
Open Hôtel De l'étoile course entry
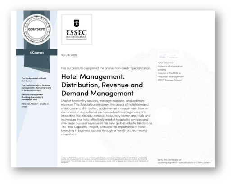35,105
